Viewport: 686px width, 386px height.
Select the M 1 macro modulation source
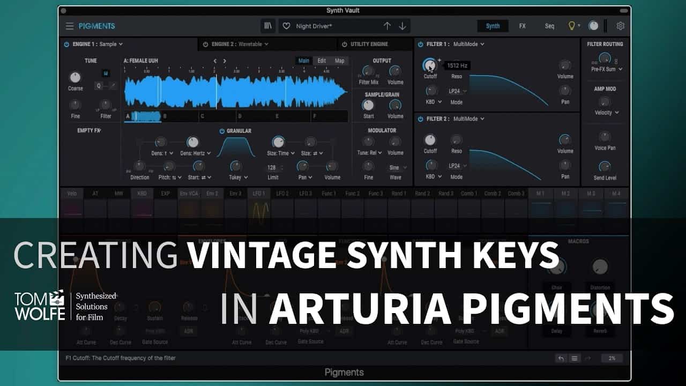coord(540,194)
